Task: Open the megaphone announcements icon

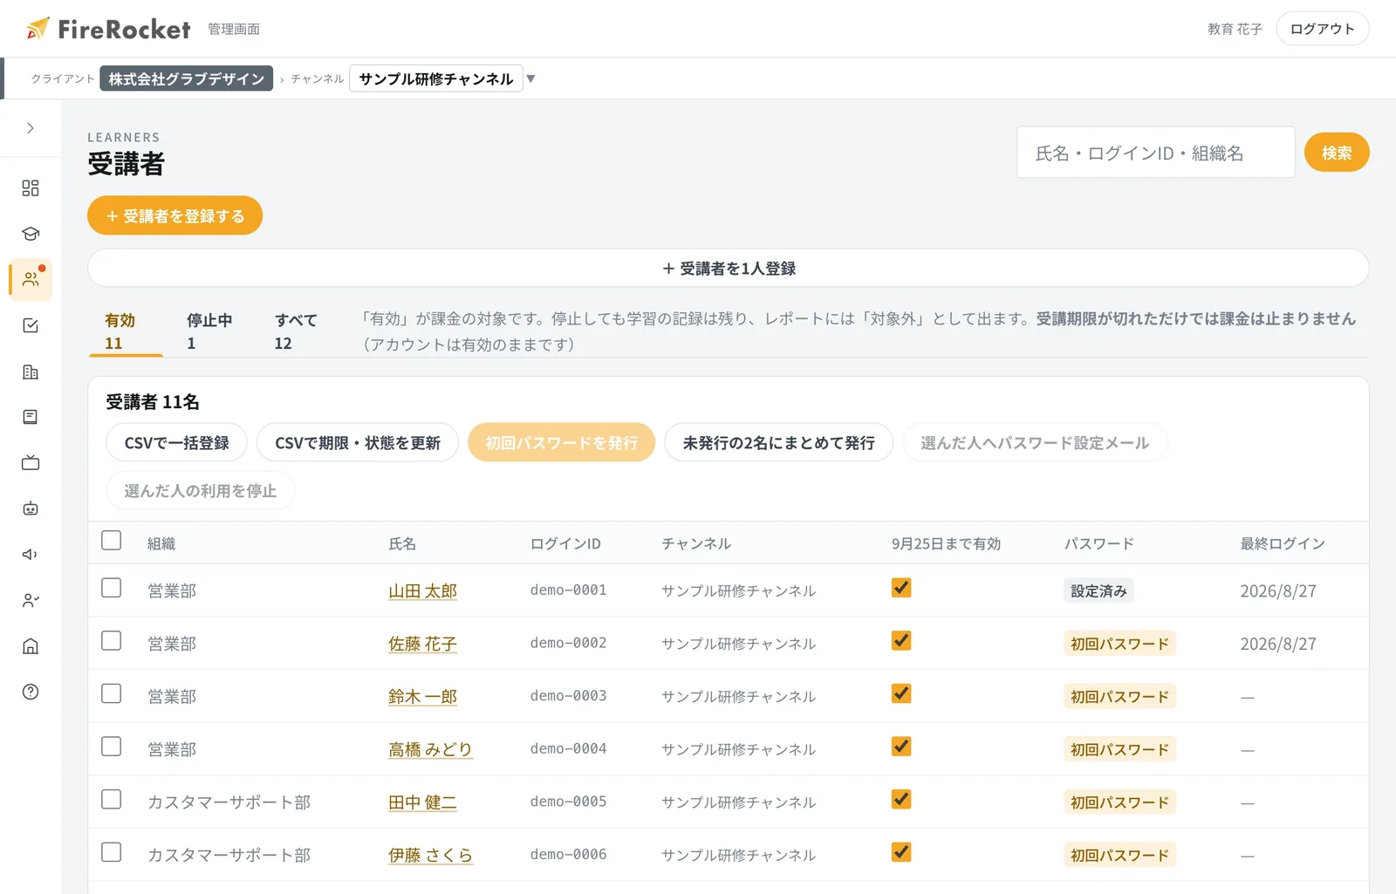Action: point(31,555)
